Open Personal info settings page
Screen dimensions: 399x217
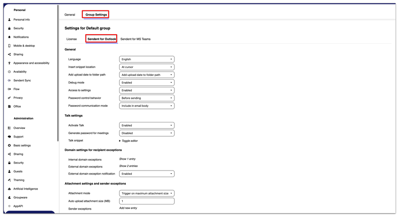22,20
